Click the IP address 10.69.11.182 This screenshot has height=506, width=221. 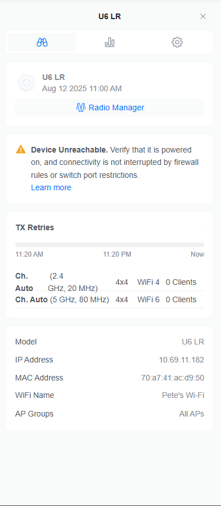tap(182, 360)
